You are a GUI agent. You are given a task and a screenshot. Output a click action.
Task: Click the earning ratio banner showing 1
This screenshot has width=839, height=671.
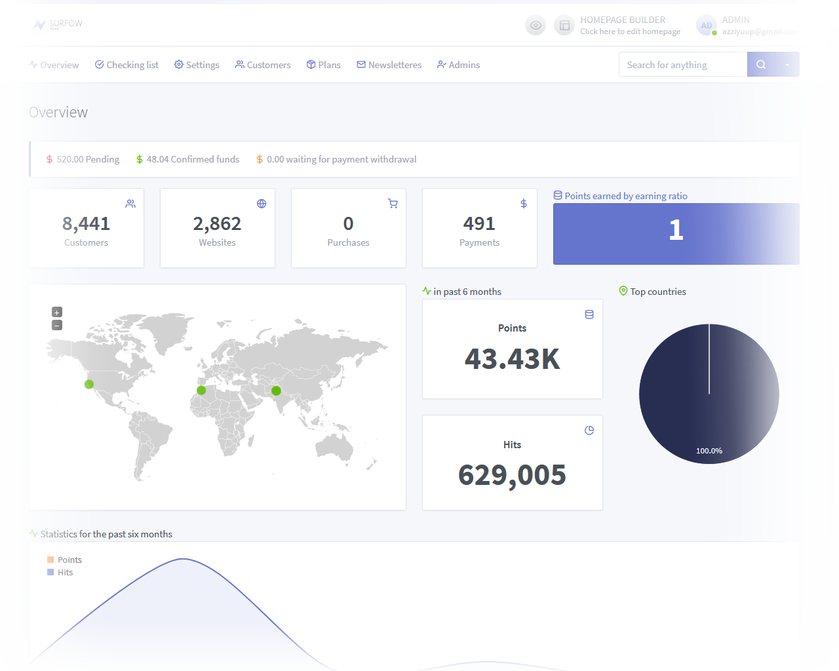point(676,234)
